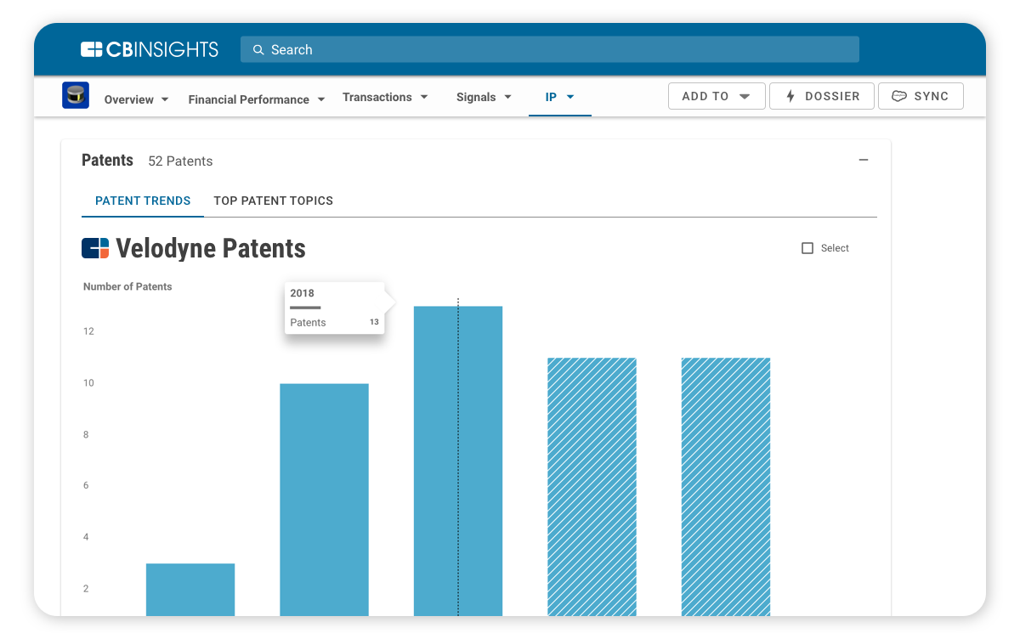
Task: Click the CB Insights logo
Action: point(150,49)
